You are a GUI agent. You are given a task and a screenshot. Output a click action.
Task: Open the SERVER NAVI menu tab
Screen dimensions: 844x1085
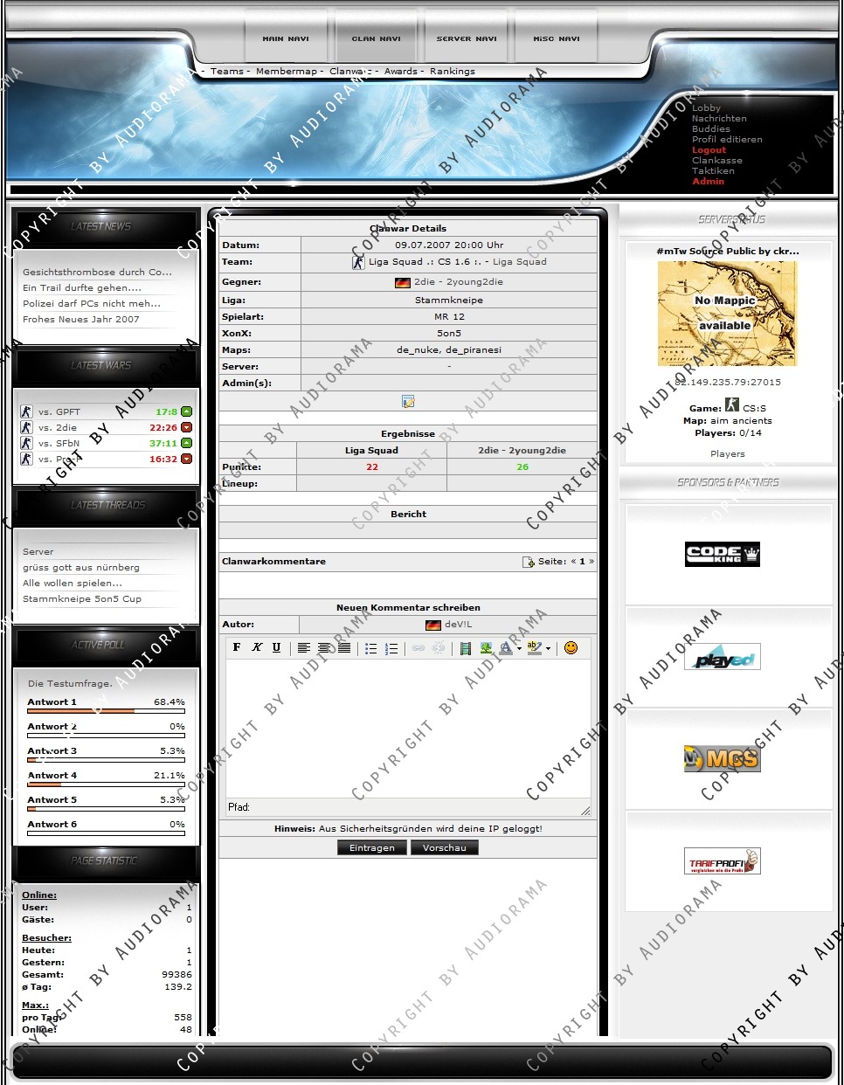point(466,38)
